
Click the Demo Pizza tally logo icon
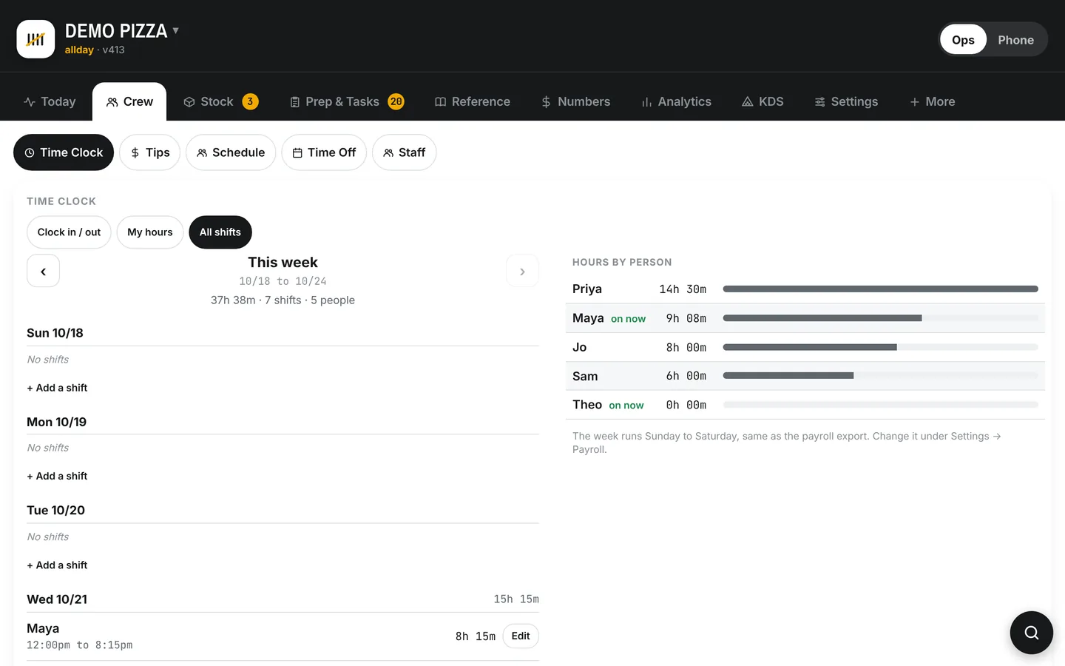click(x=35, y=39)
